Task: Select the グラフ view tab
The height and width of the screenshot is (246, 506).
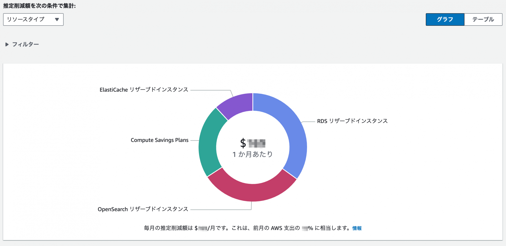Action: (x=445, y=19)
